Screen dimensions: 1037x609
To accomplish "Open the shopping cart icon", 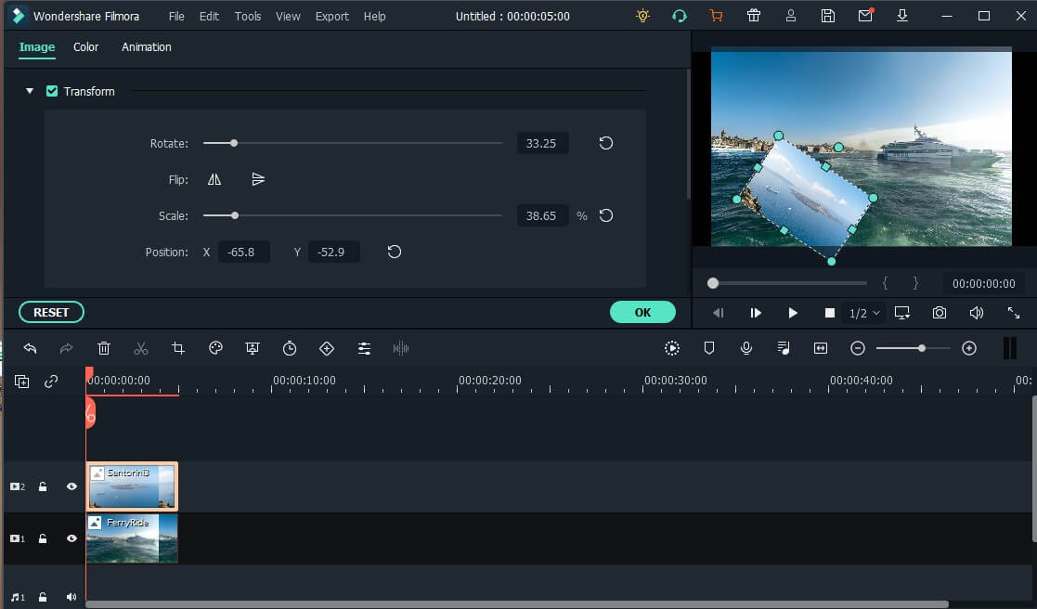I will [716, 16].
